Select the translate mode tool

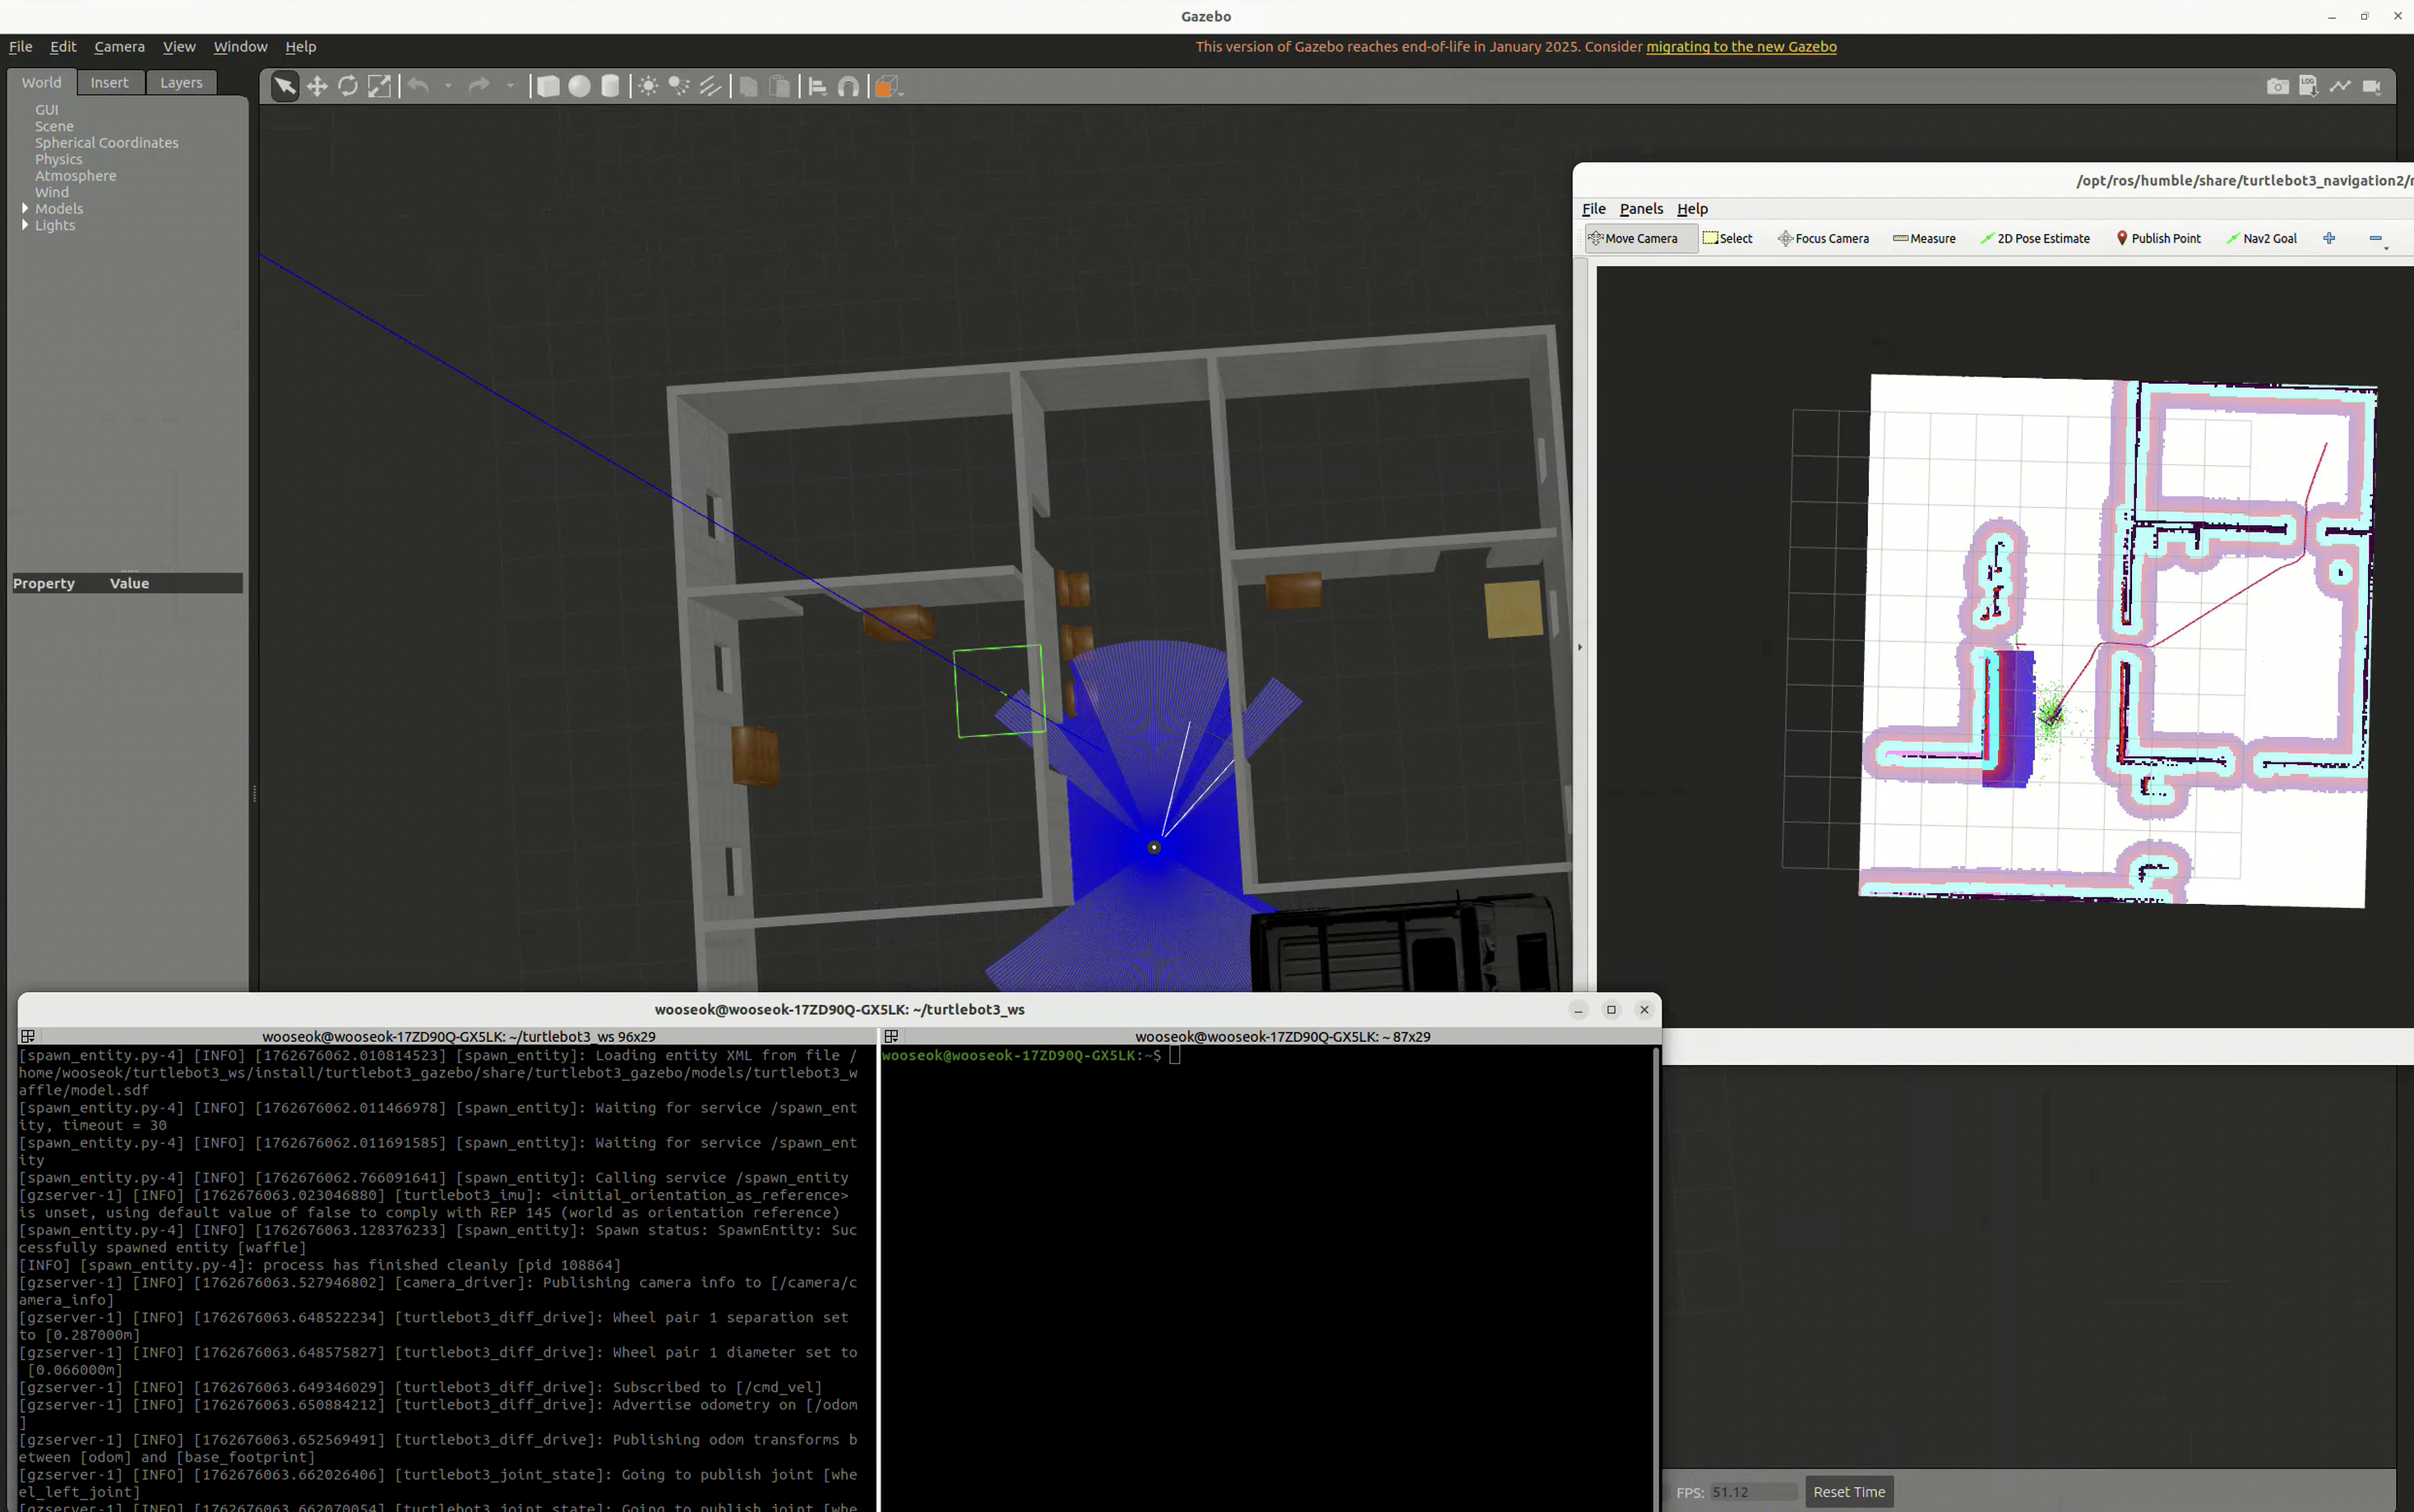pos(317,87)
